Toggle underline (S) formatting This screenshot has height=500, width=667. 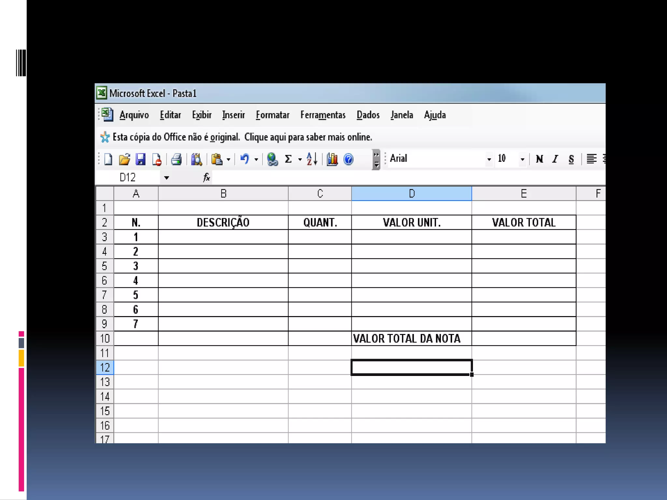pyautogui.click(x=571, y=159)
